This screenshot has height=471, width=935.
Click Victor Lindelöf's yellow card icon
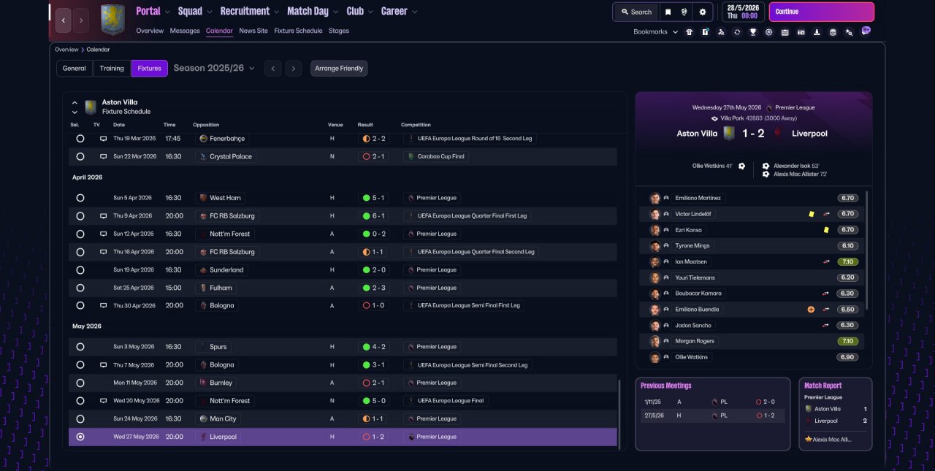click(x=811, y=214)
